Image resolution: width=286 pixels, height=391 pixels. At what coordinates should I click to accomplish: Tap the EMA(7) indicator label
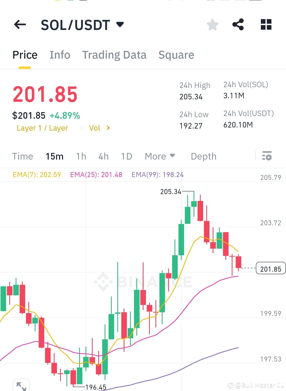click(37, 175)
